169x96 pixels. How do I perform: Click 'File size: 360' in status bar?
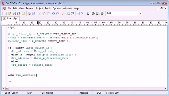(112, 93)
